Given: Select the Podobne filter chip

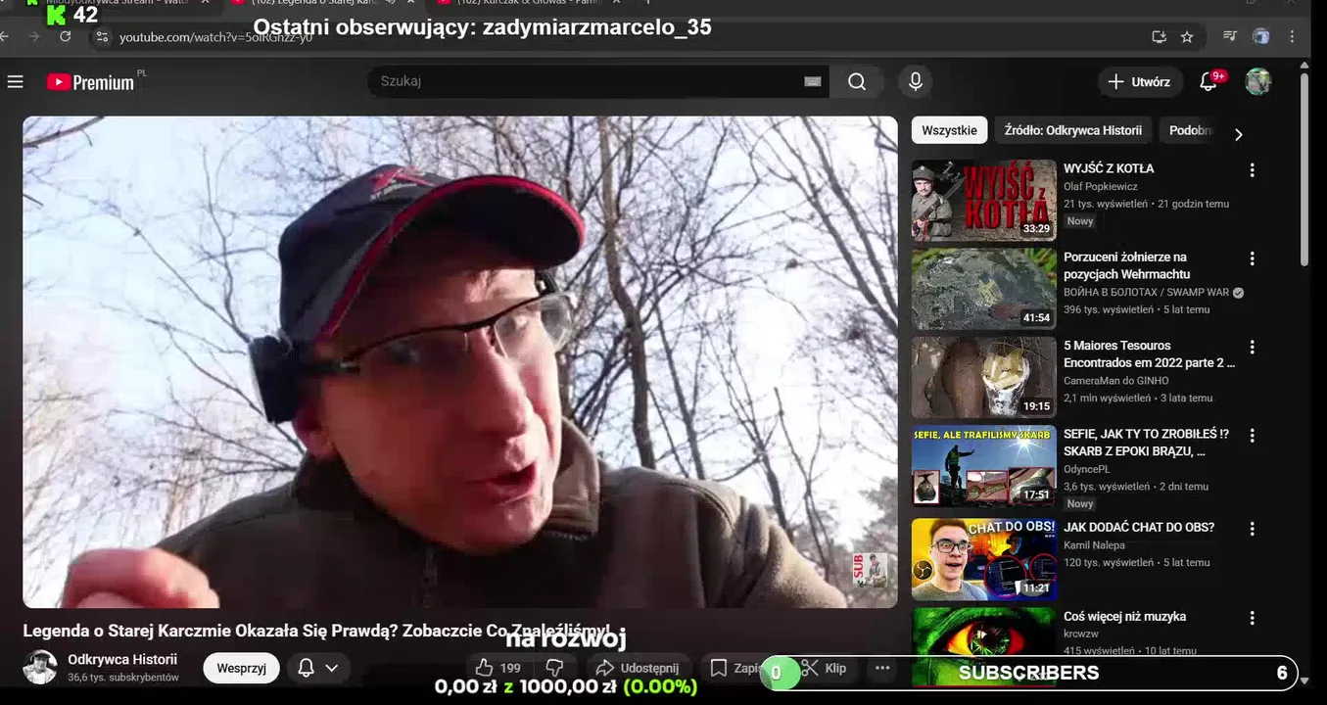Looking at the screenshot, I should 1190,130.
